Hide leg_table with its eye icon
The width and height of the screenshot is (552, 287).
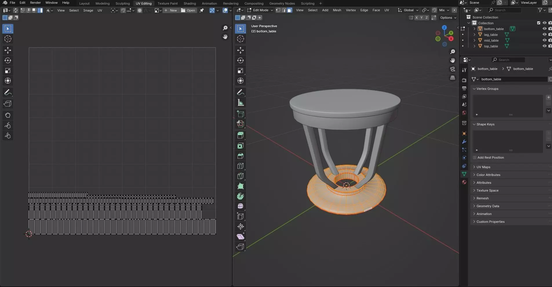(x=544, y=34)
